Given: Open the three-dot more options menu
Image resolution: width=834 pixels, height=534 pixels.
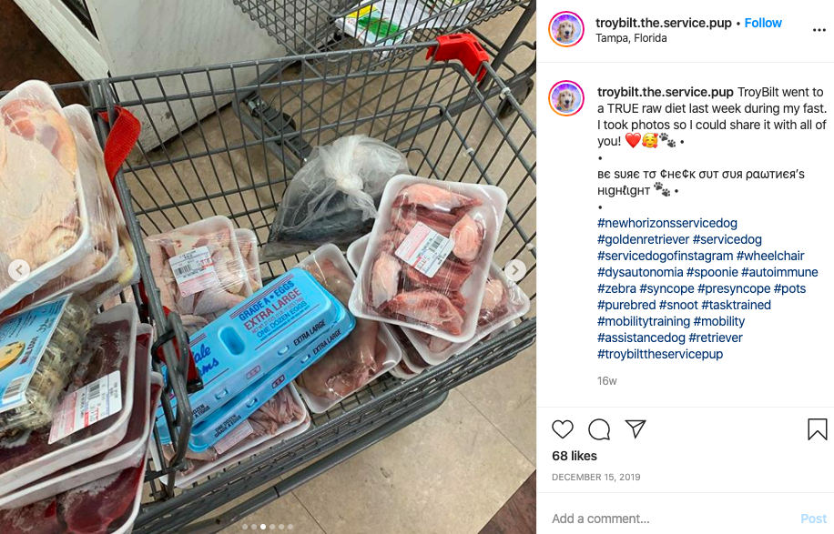Looking at the screenshot, I should pos(819,30).
